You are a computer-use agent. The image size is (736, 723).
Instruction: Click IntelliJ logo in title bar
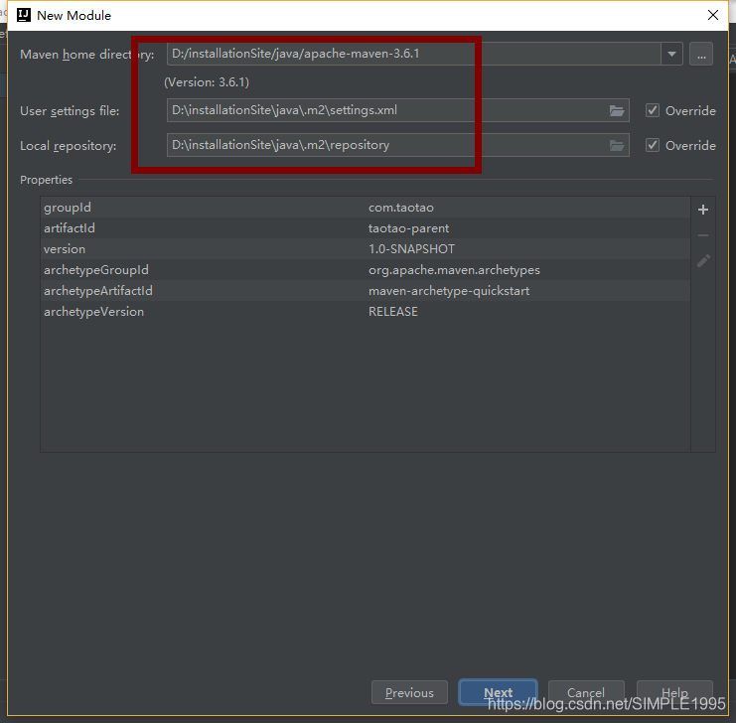24,15
